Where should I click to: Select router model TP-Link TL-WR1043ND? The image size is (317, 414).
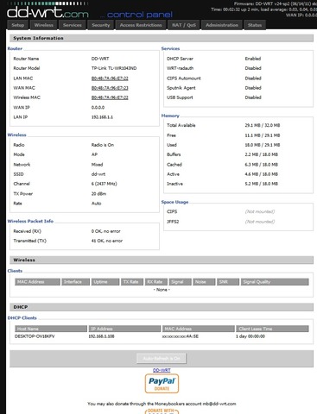pyautogui.click(x=114, y=68)
